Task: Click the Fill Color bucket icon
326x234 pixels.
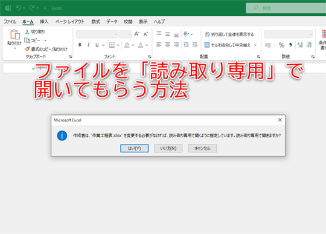Action: point(127,45)
